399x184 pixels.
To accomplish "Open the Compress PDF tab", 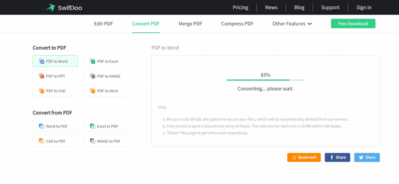I will (237, 23).
